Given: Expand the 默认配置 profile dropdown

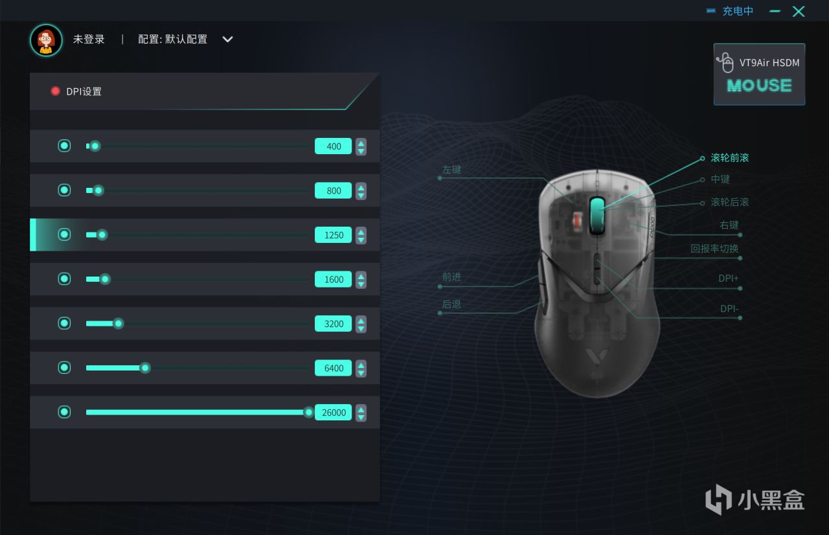Looking at the screenshot, I should pyautogui.click(x=227, y=40).
